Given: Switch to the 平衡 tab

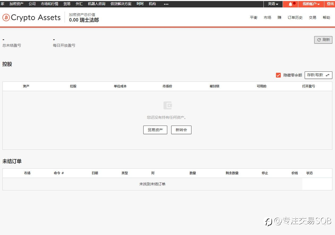Looking at the screenshot, I should pyautogui.click(x=254, y=18).
